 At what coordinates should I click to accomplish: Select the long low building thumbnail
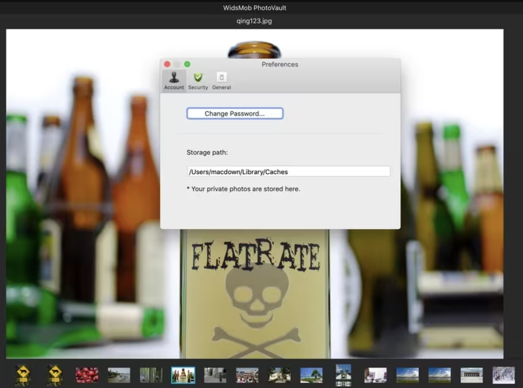472,375
